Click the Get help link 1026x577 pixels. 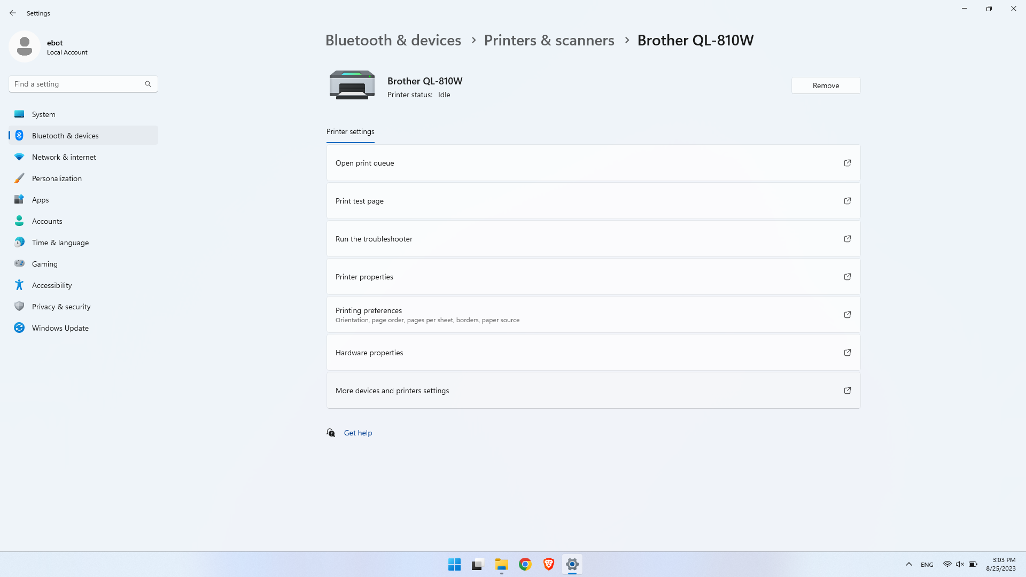[358, 433]
